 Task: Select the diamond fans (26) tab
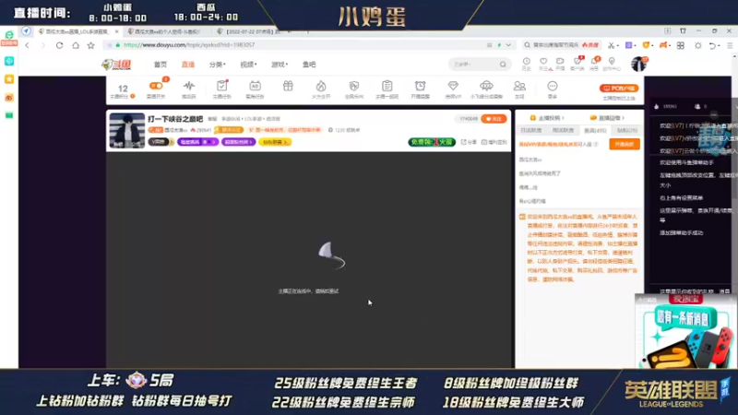coord(627,130)
